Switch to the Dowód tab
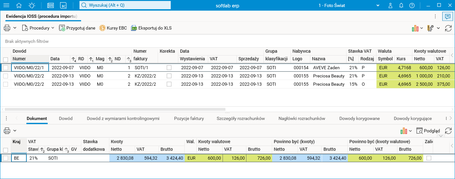Image resolution: width=455 pixels, height=179 pixels. coord(66,118)
